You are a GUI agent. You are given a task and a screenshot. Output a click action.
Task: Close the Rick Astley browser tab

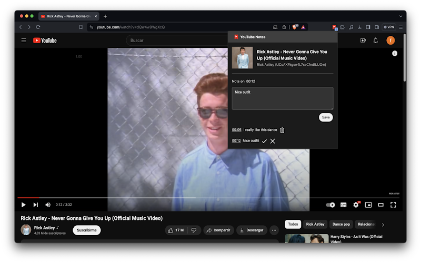tap(96, 16)
